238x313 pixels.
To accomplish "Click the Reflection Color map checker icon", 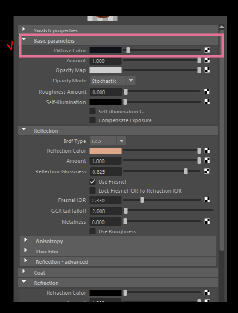I will (207, 150).
